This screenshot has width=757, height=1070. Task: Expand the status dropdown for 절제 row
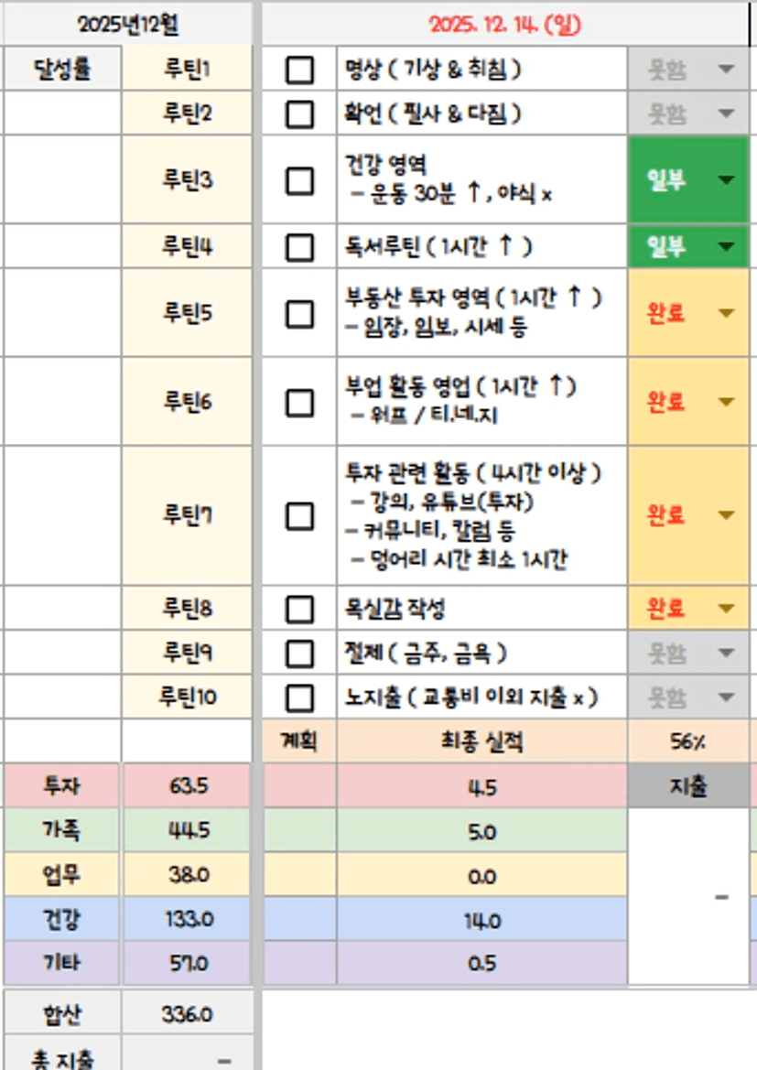726,654
